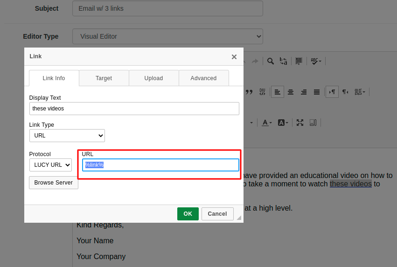This screenshot has height=267, width=397.
Task: Click the Create Div Container icon
Action: coord(262,92)
